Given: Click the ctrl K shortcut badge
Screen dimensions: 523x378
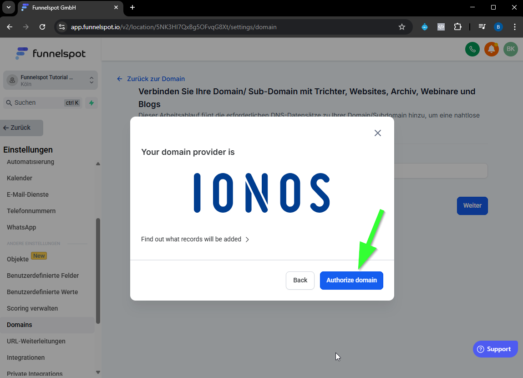Looking at the screenshot, I should [x=72, y=103].
